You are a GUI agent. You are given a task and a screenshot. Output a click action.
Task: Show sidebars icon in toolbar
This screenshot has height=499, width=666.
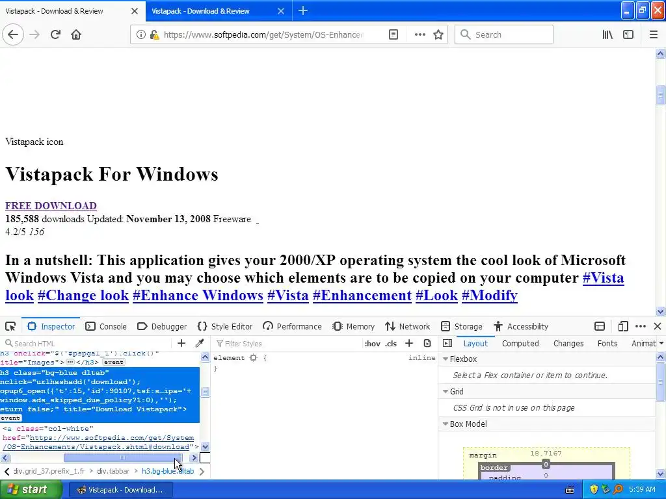(x=628, y=34)
